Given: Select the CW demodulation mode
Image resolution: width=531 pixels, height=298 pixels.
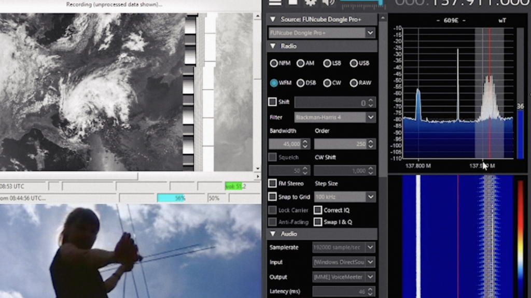Looking at the screenshot, I should click(x=327, y=83).
